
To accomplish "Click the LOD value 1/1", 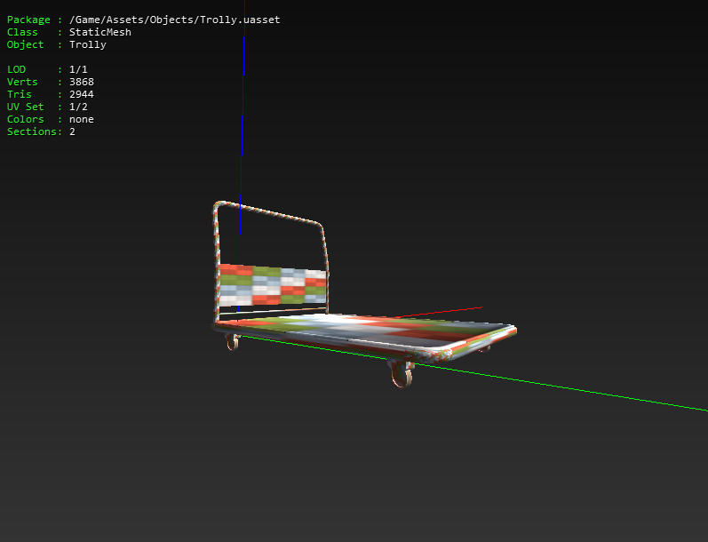I will pos(78,69).
